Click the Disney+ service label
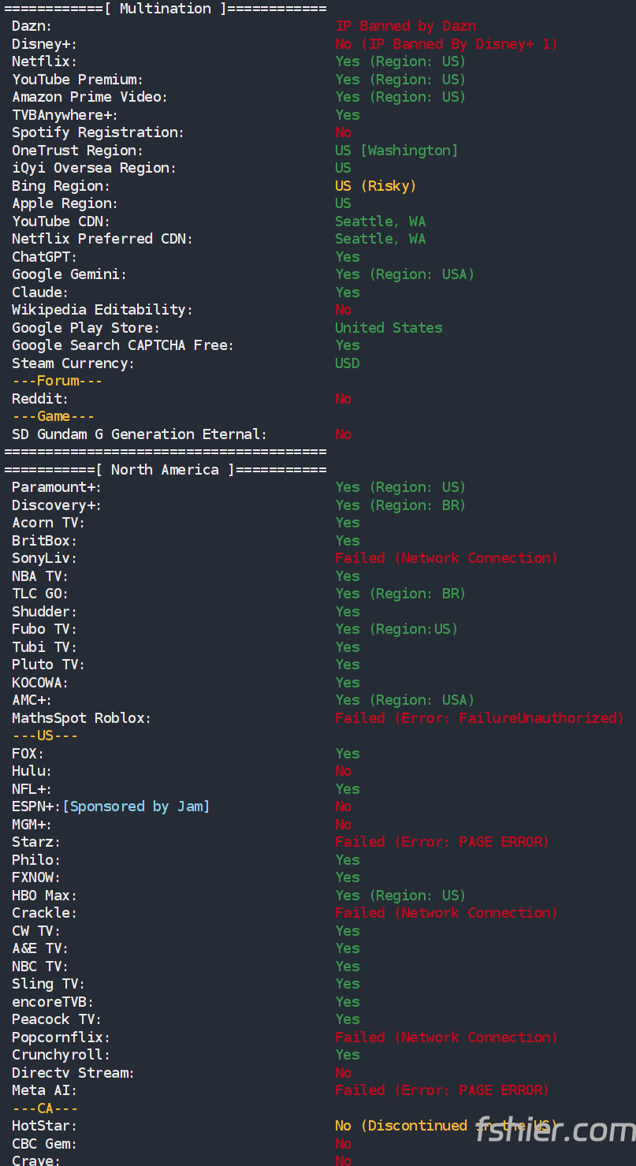 [44, 44]
